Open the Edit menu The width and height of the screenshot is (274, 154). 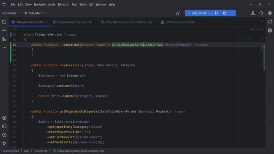(20, 4)
